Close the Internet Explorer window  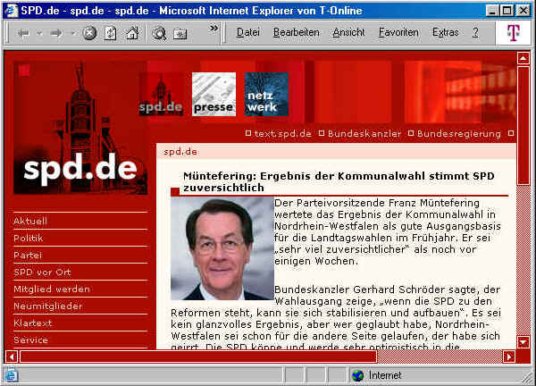point(523,11)
